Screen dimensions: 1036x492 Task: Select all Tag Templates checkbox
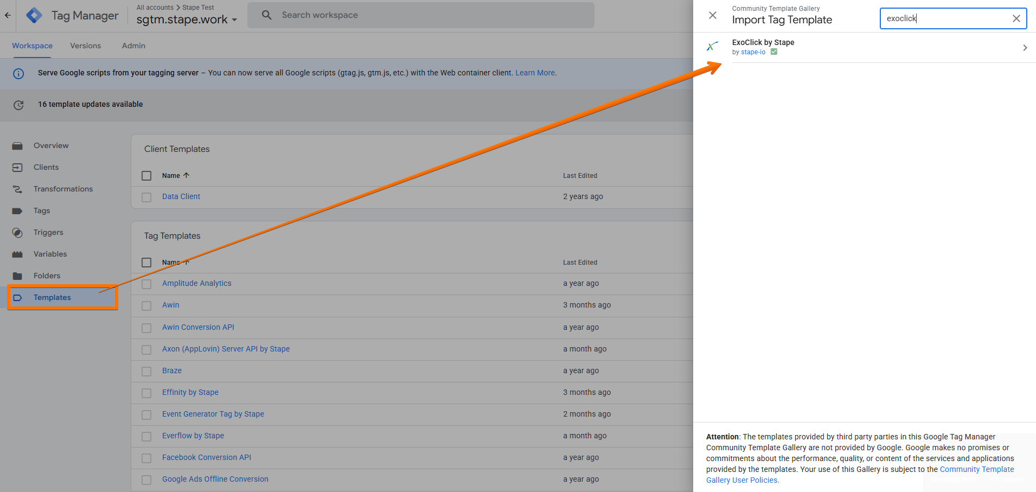click(x=146, y=263)
